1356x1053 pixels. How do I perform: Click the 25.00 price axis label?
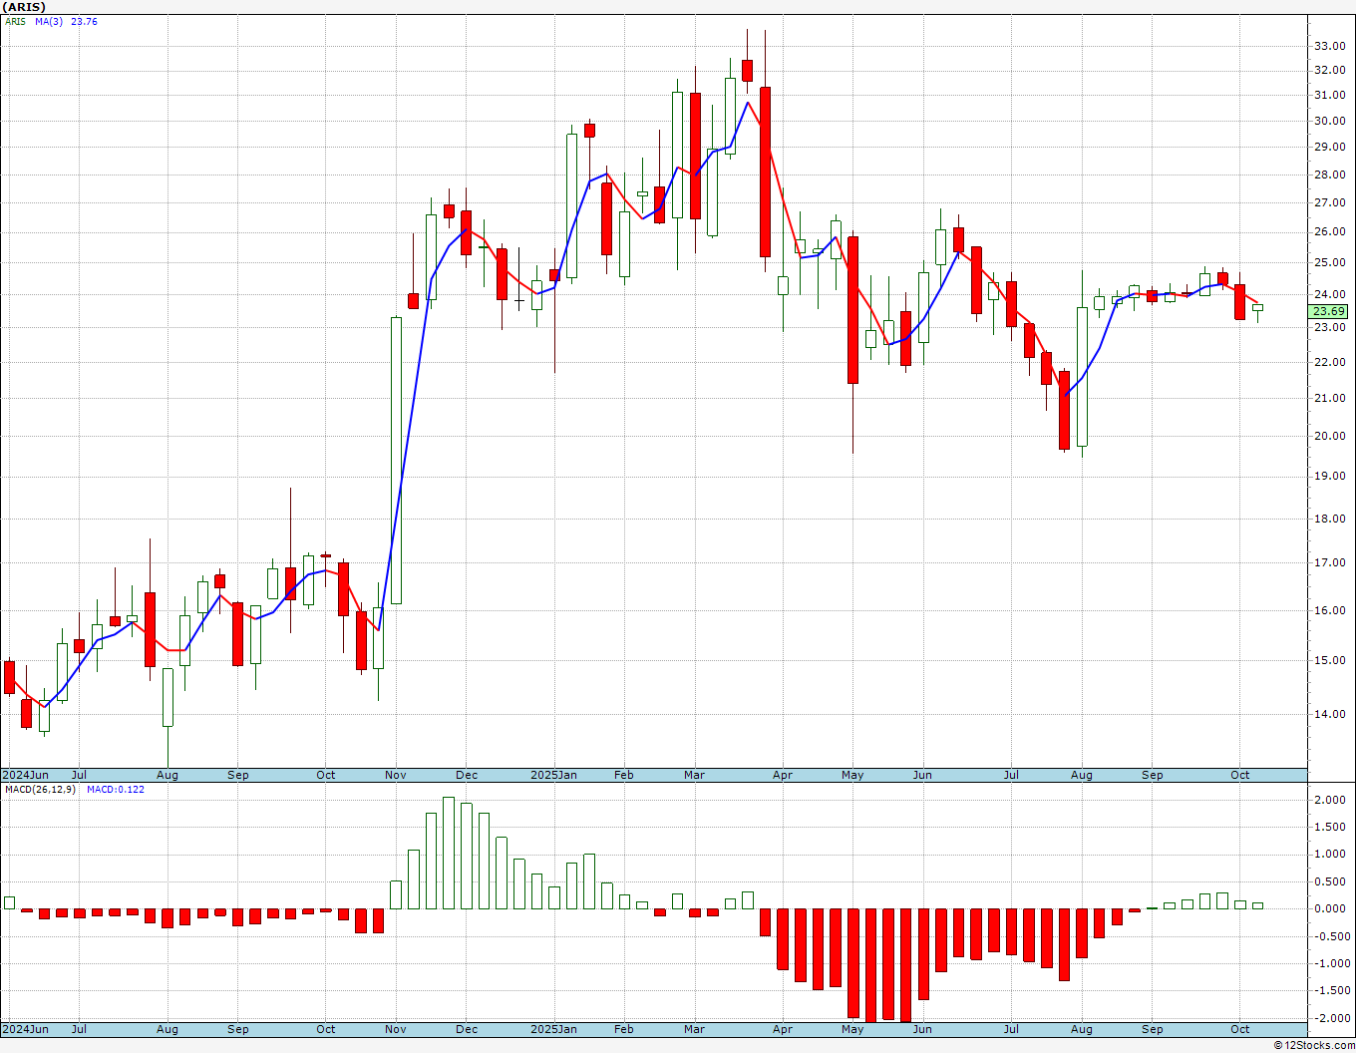(x=1329, y=263)
